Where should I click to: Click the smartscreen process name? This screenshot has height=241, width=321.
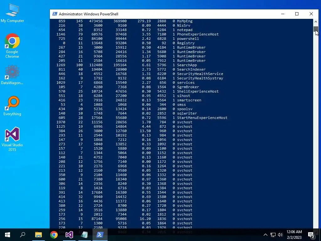pos(189,100)
